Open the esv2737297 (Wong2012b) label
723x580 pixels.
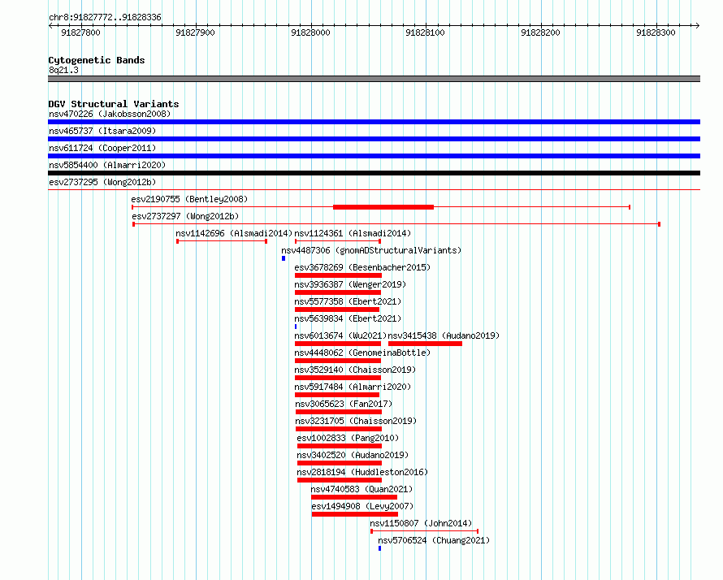tap(185, 216)
